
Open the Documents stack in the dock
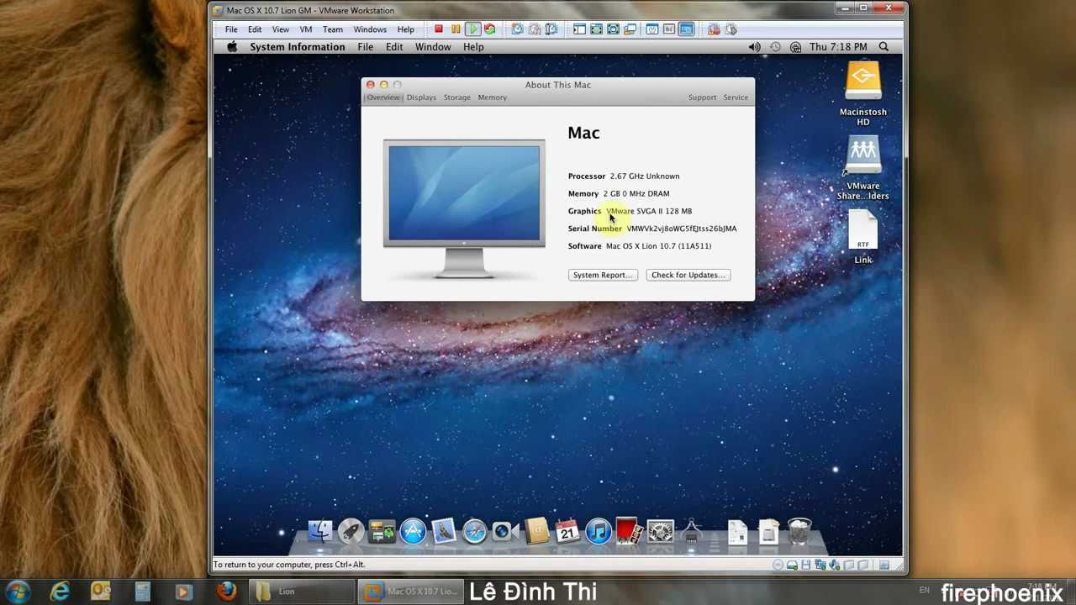[x=737, y=531]
